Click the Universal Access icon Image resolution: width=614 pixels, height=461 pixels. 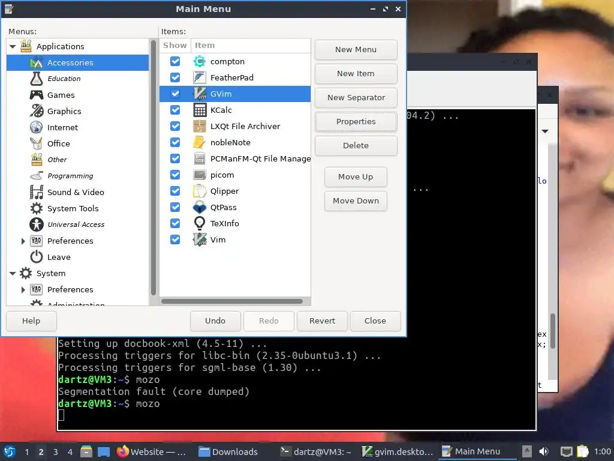[37, 224]
